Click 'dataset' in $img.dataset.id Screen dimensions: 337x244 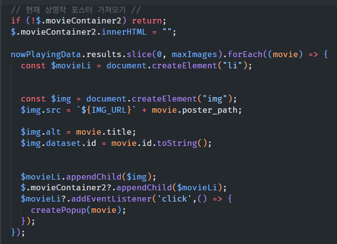point(63,143)
